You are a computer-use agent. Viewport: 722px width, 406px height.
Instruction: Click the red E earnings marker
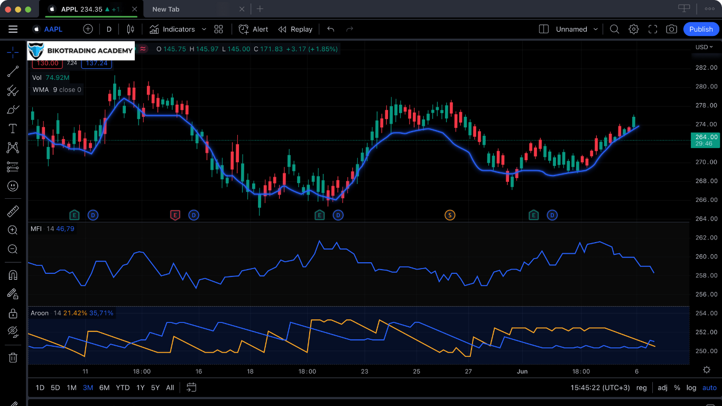(x=175, y=215)
